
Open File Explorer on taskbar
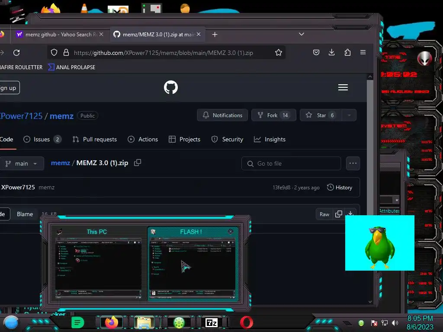point(144,322)
